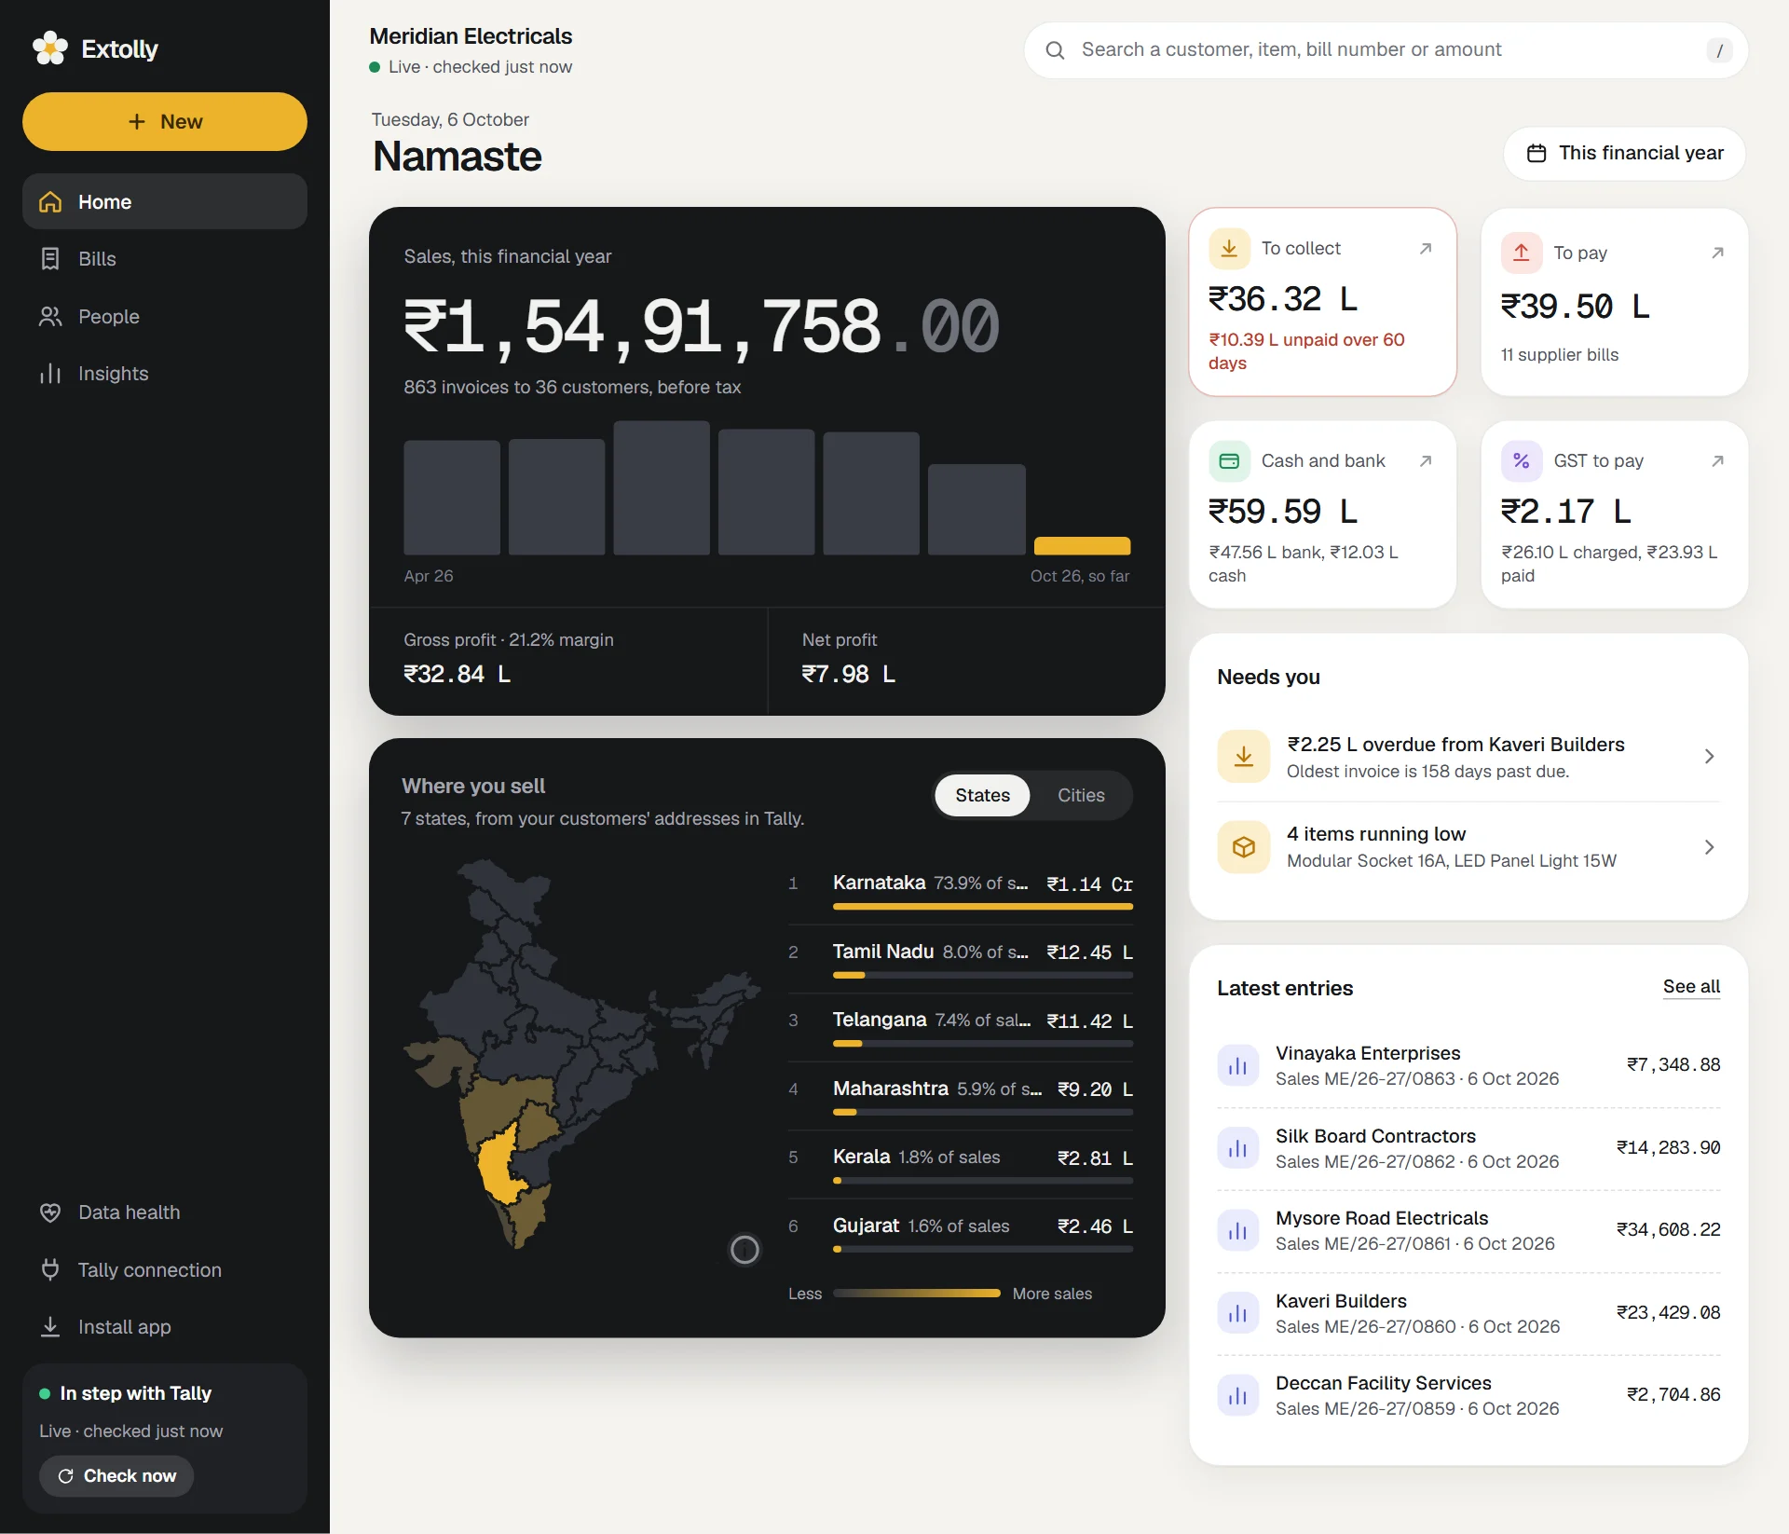Click the Data health heart icon
Image resolution: width=1789 pixels, height=1534 pixels.
(50, 1212)
